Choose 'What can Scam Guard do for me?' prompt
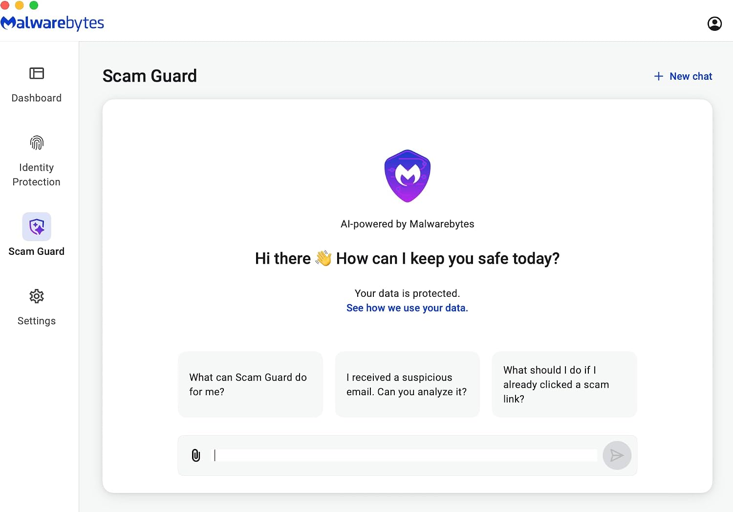 tap(250, 384)
